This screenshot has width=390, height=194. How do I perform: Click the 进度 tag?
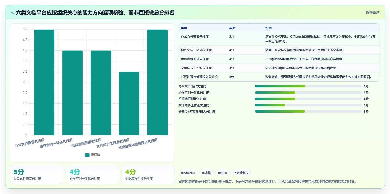(222, 173)
